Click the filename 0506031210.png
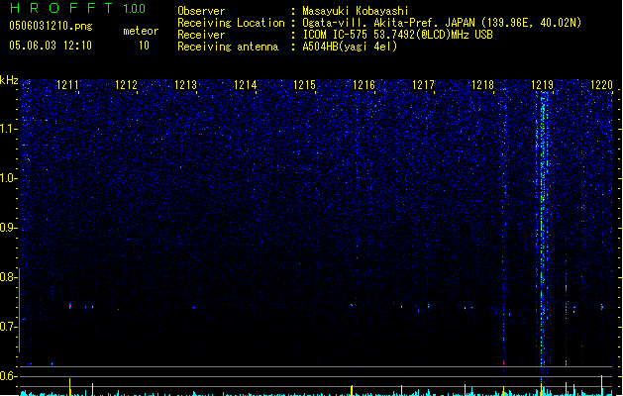Viewport: 623px width, 396px height. (51, 26)
